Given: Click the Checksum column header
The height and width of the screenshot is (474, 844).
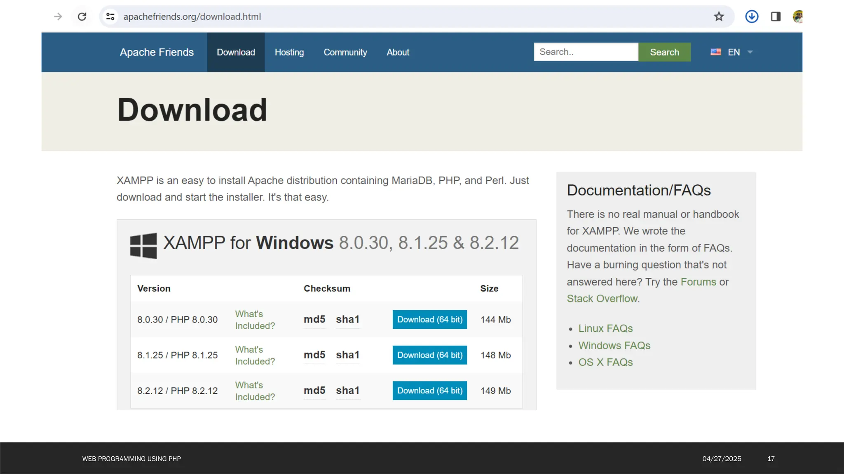Looking at the screenshot, I should 327,288.
